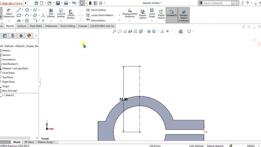Open the File Properties icon in the title bar
The image size is (261, 147).
click(x=95, y=3)
